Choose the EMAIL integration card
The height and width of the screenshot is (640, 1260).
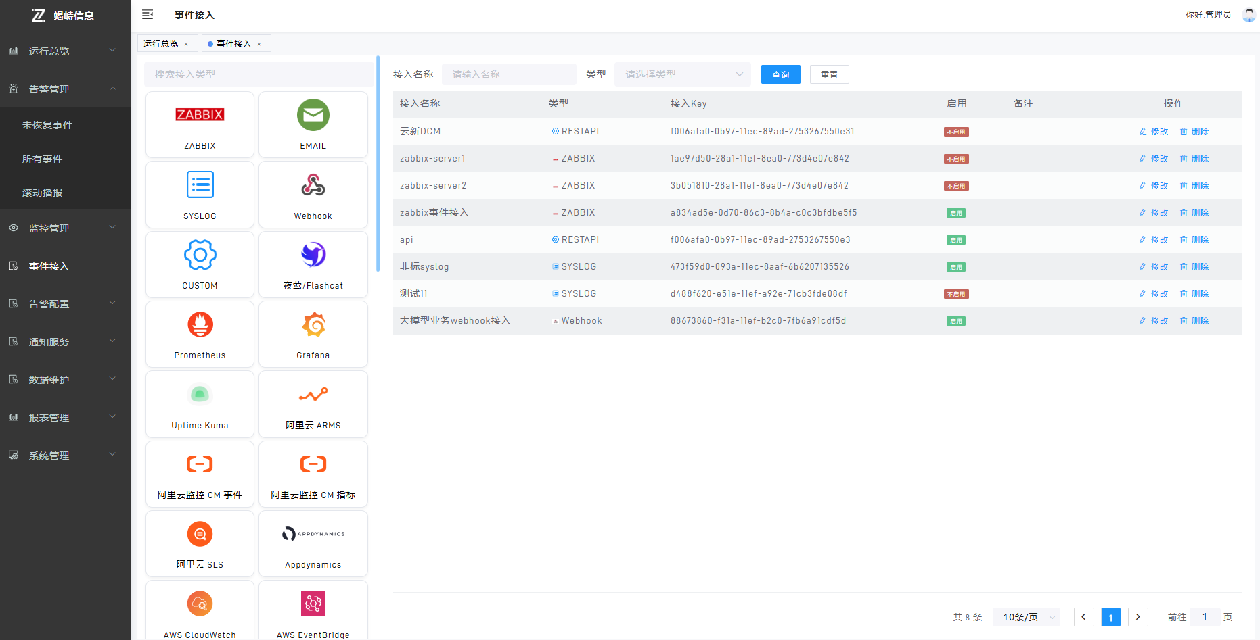click(313, 125)
